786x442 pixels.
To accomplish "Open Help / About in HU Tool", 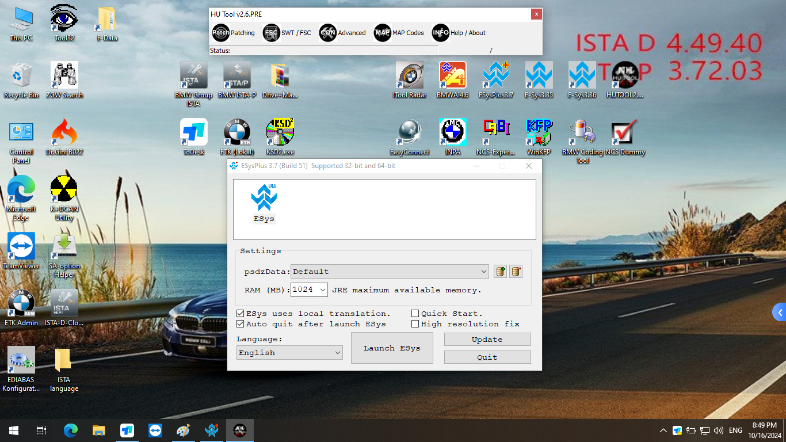I will click(459, 33).
